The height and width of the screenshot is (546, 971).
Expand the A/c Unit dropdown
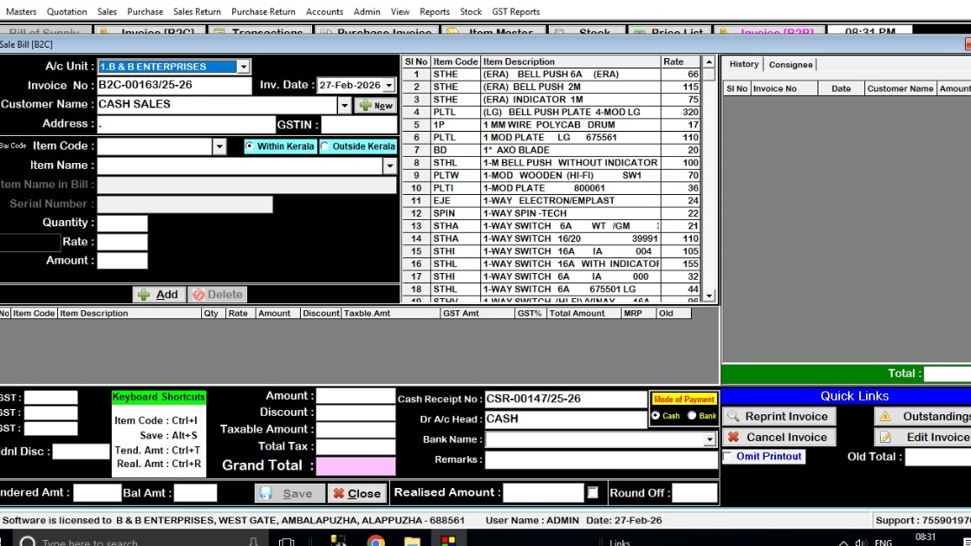[244, 67]
